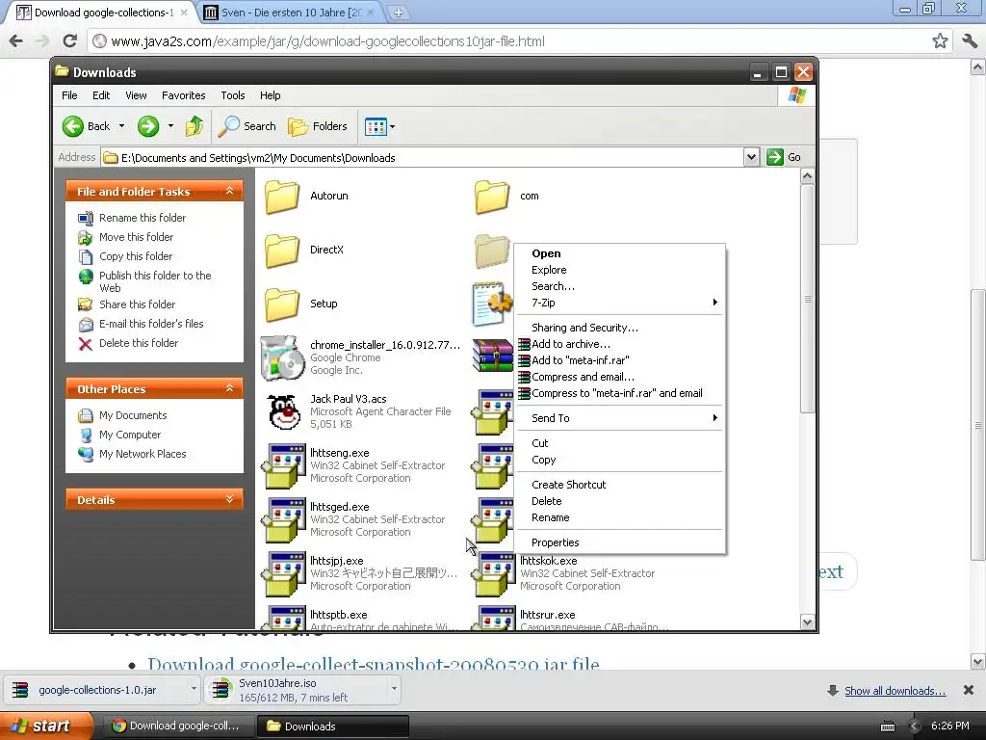Click Show all downloads link
This screenshot has height=740, width=986.
pyautogui.click(x=895, y=691)
